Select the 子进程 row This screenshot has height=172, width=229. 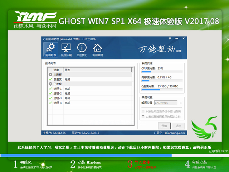90,84
